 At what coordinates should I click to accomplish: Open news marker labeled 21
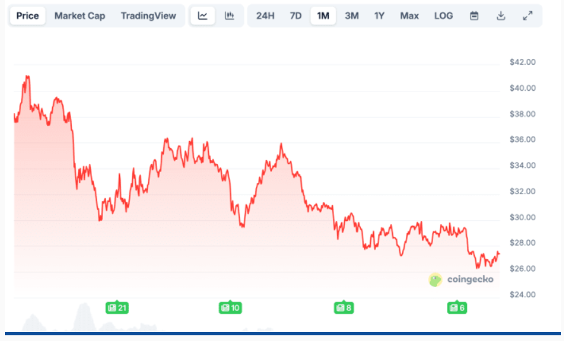click(x=117, y=308)
